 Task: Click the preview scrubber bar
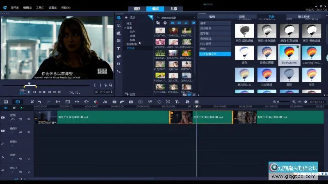click(46, 85)
